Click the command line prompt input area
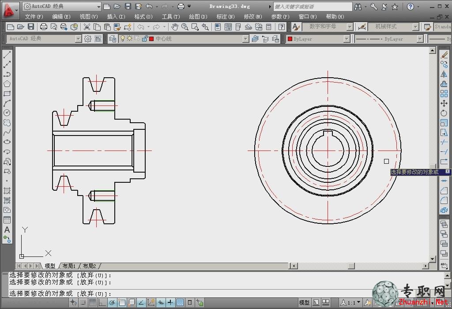Image resolution: width=452 pixels, height=309 pixels. (226, 294)
